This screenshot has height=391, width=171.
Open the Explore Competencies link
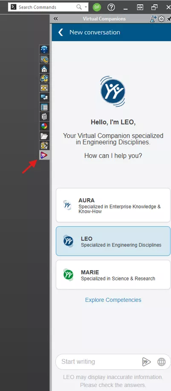113,300
